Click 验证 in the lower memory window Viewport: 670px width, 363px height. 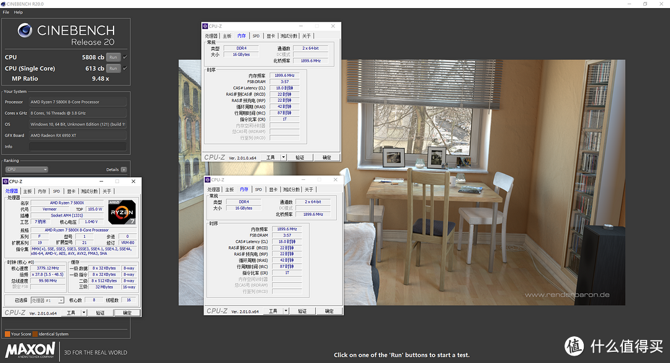tap(303, 311)
